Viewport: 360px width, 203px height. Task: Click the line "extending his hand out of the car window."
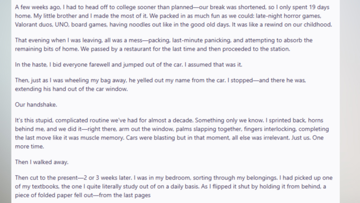coord(71,89)
